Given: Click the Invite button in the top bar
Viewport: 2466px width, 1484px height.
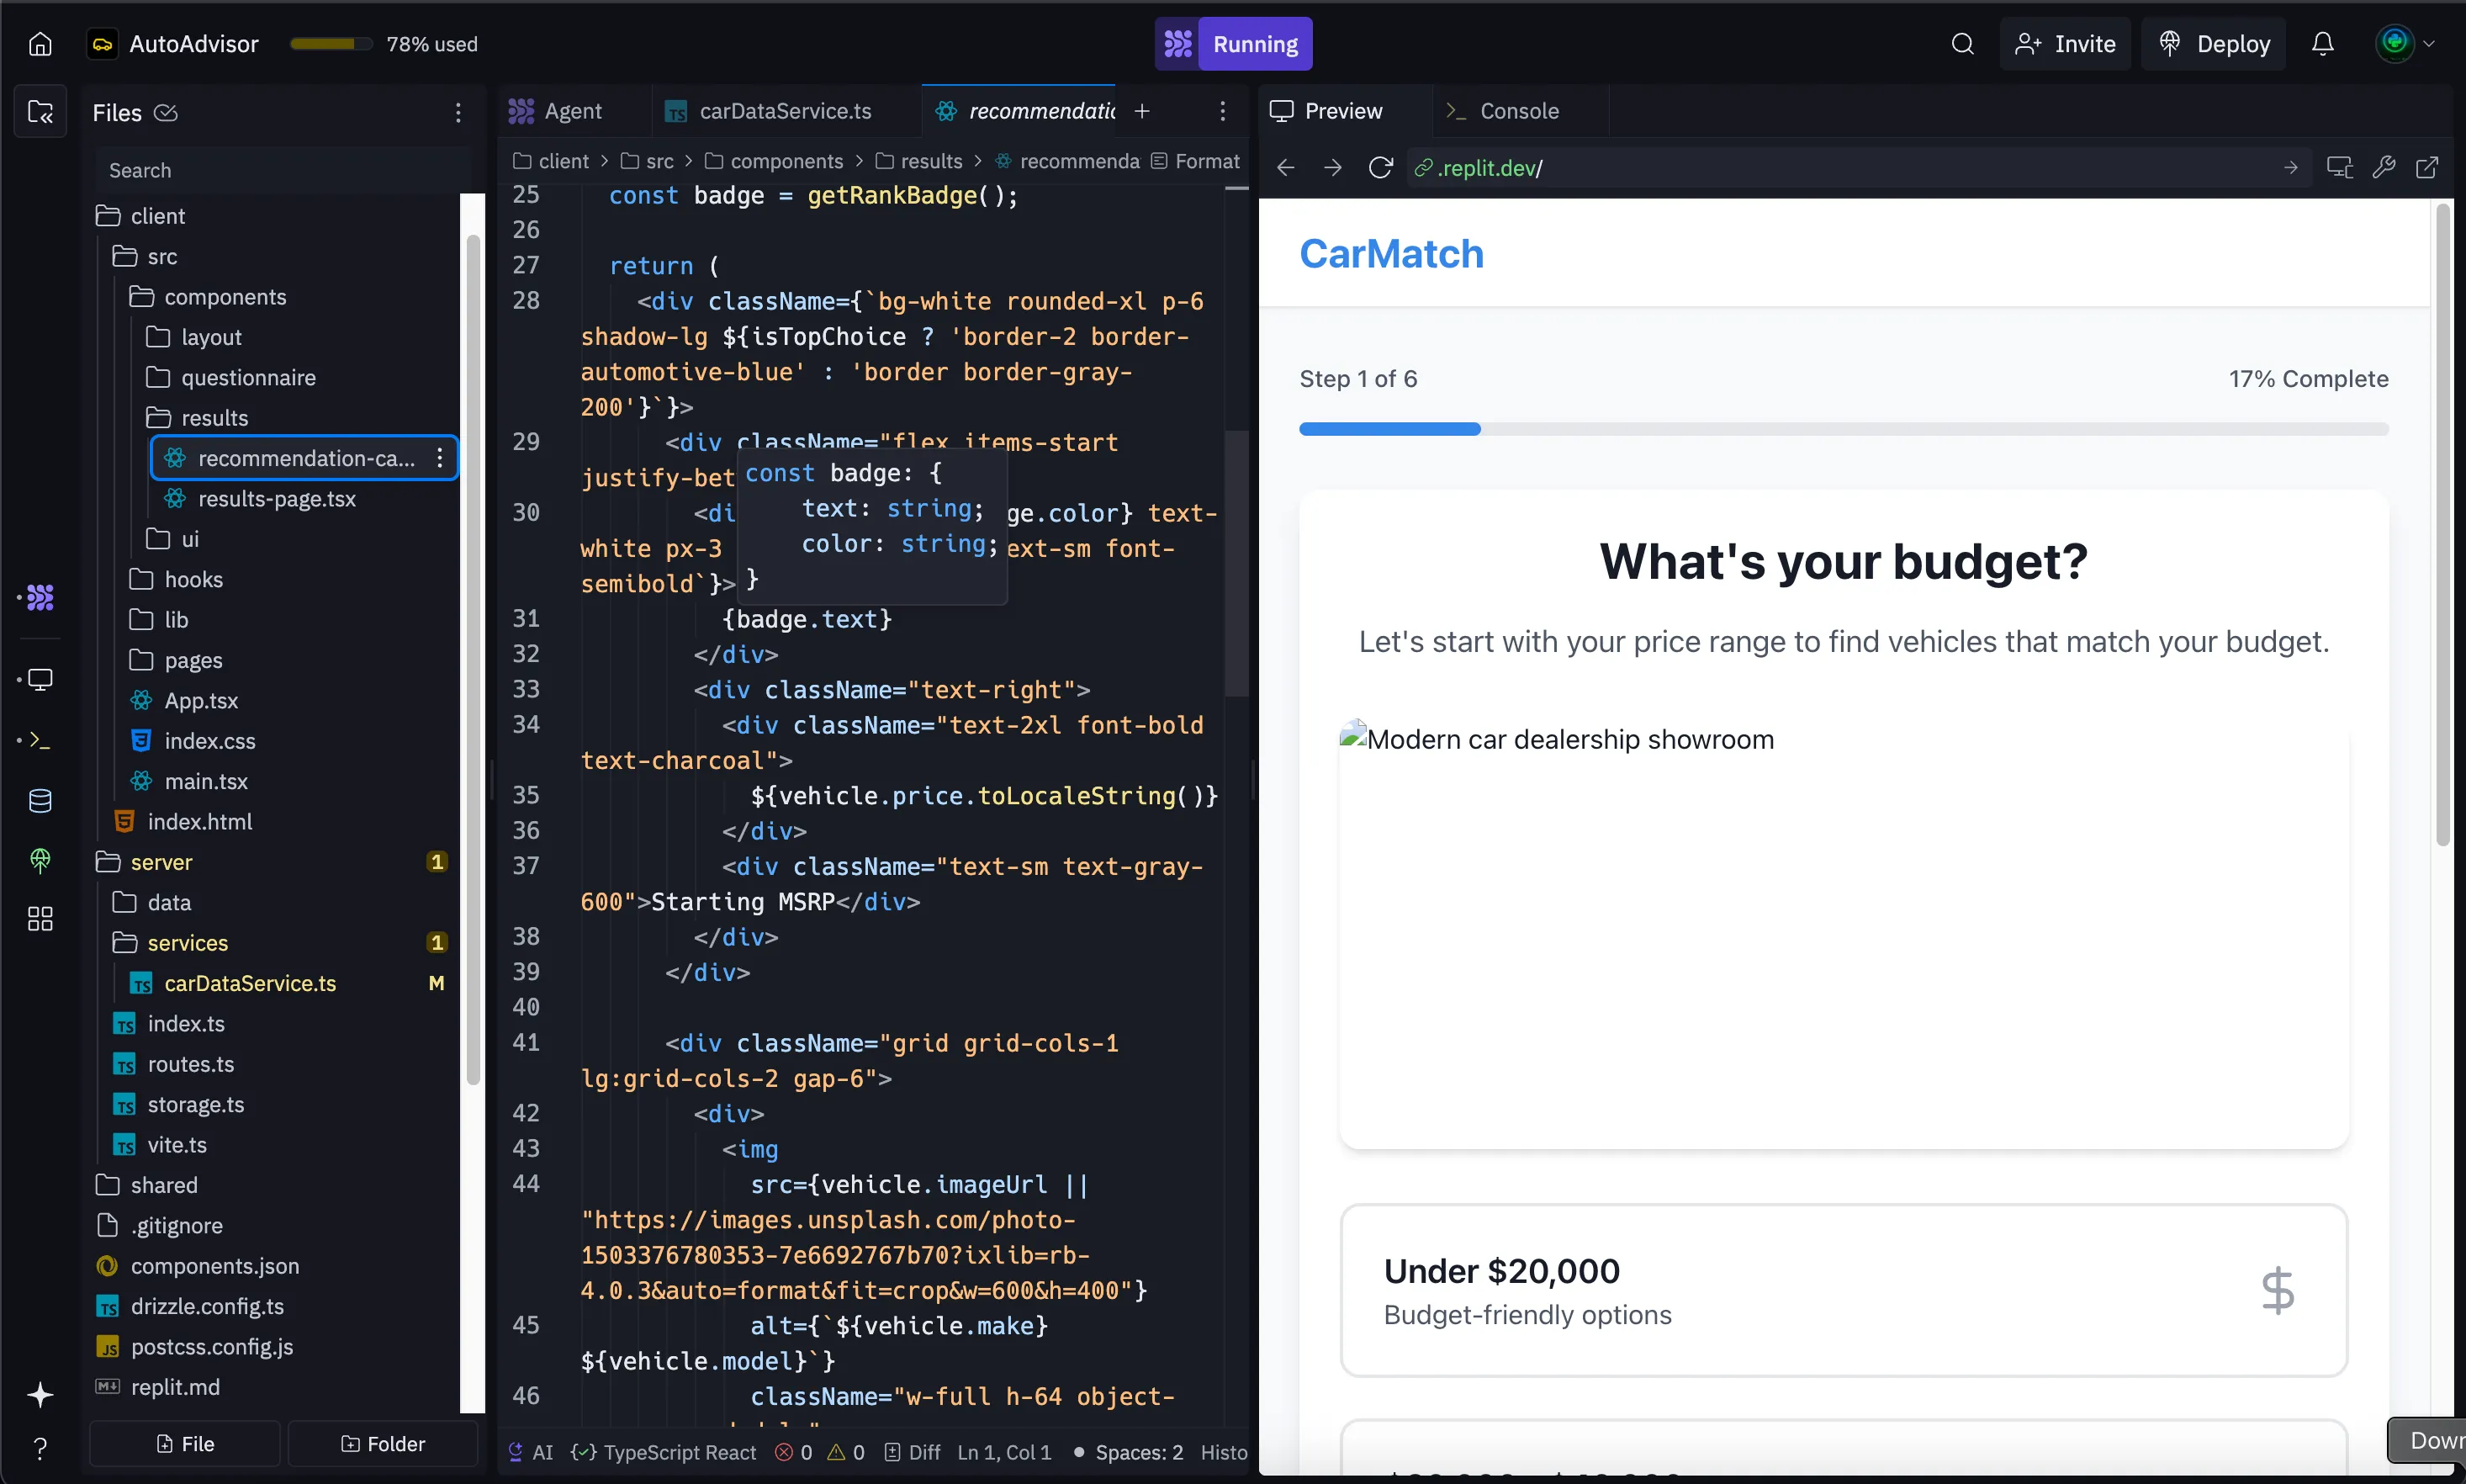Looking at the screenshot, I should point(2064,43).
